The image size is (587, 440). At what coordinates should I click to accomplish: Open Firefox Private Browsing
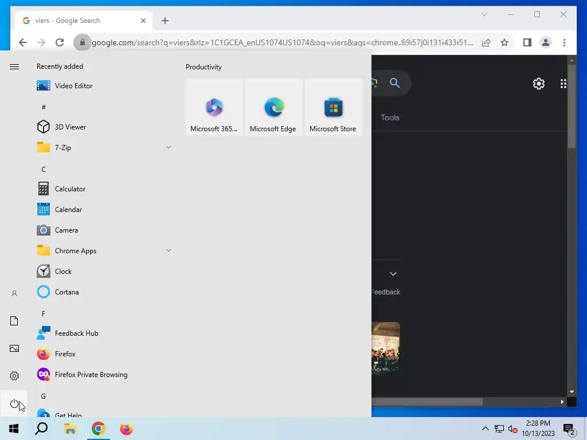tap(104, 375)
